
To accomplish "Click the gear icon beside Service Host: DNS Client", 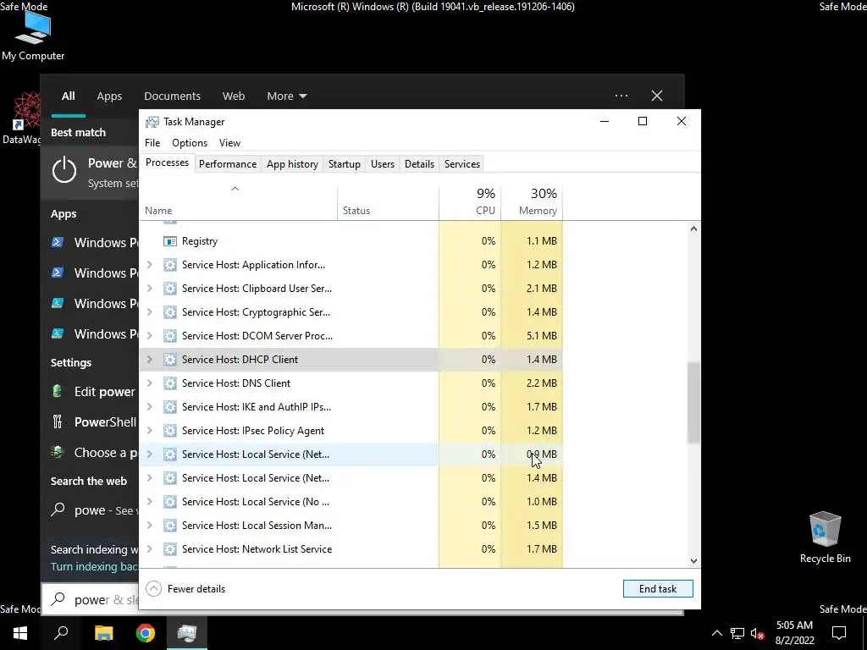I will pos(169,383).
